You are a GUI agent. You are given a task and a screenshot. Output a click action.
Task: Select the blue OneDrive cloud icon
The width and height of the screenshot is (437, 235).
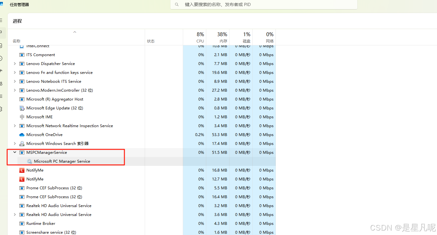point(22,135)
